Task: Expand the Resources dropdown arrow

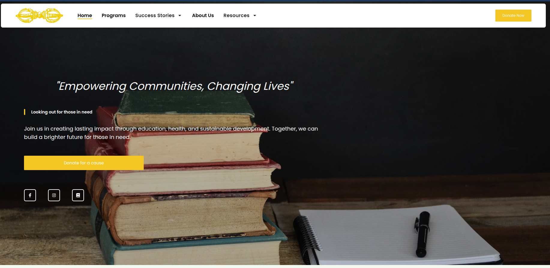Action: point(255,16)
